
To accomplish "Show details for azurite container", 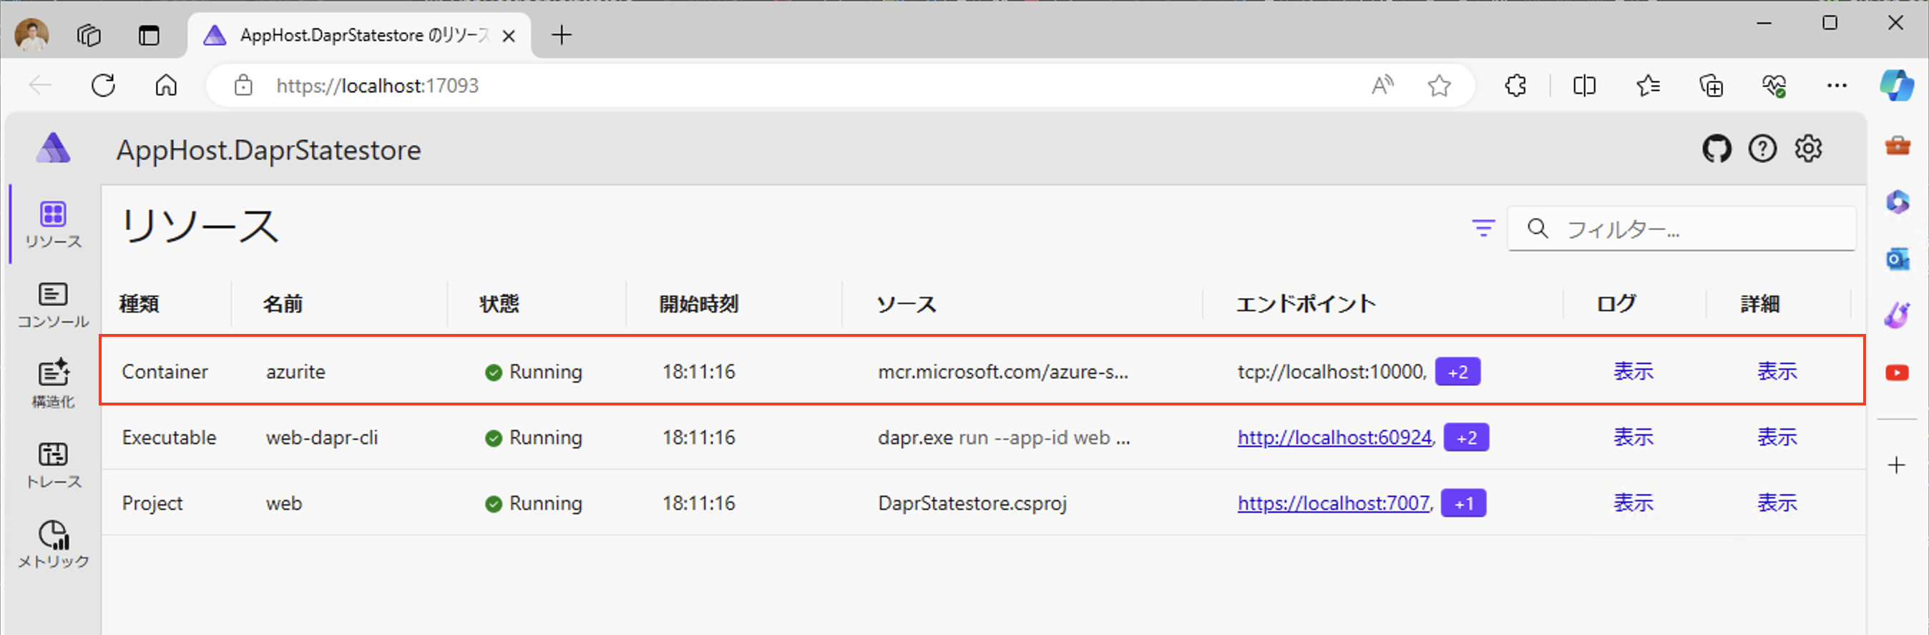I will [x=1777, y=371].
